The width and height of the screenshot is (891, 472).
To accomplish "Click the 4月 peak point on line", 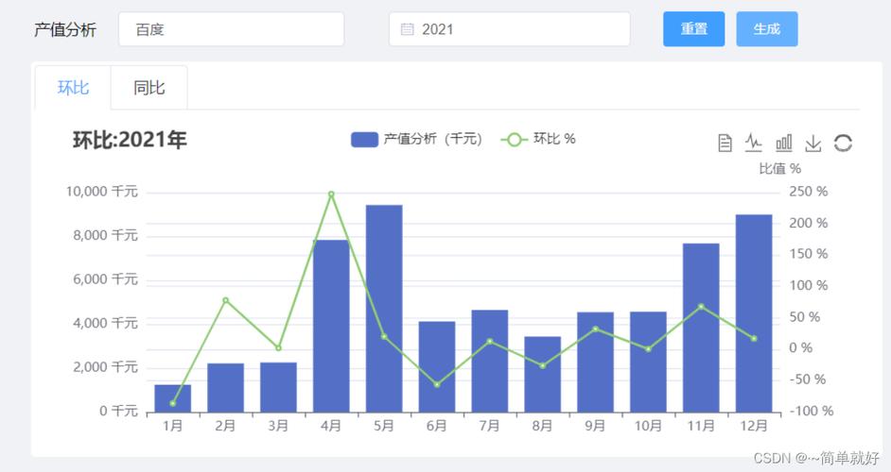I will pos(331,194).
